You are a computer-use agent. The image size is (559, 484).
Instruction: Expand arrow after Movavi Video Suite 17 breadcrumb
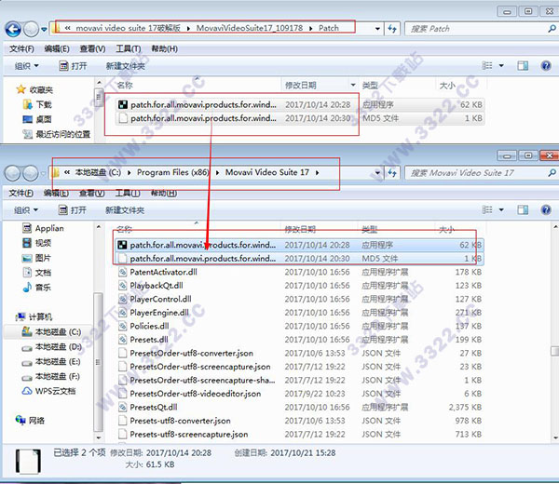tap(317, 173)
